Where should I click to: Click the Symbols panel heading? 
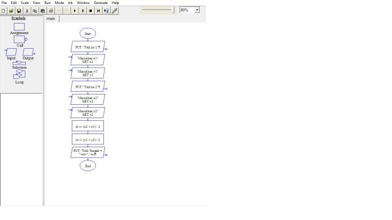(x=18, y=18)
